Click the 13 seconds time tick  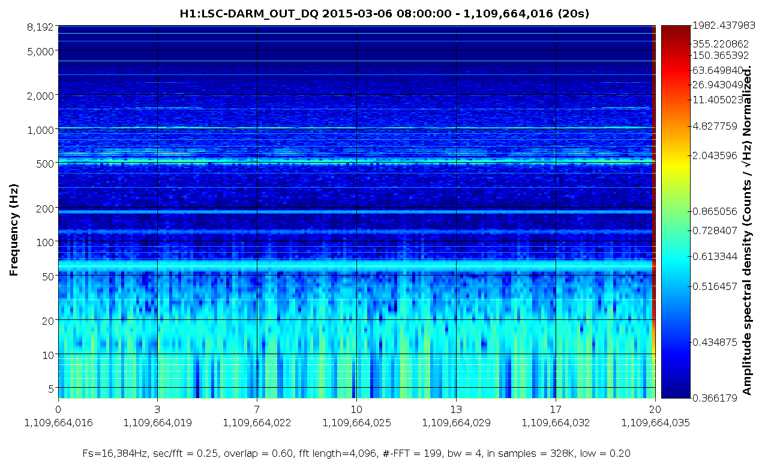(x=456, y=409)
